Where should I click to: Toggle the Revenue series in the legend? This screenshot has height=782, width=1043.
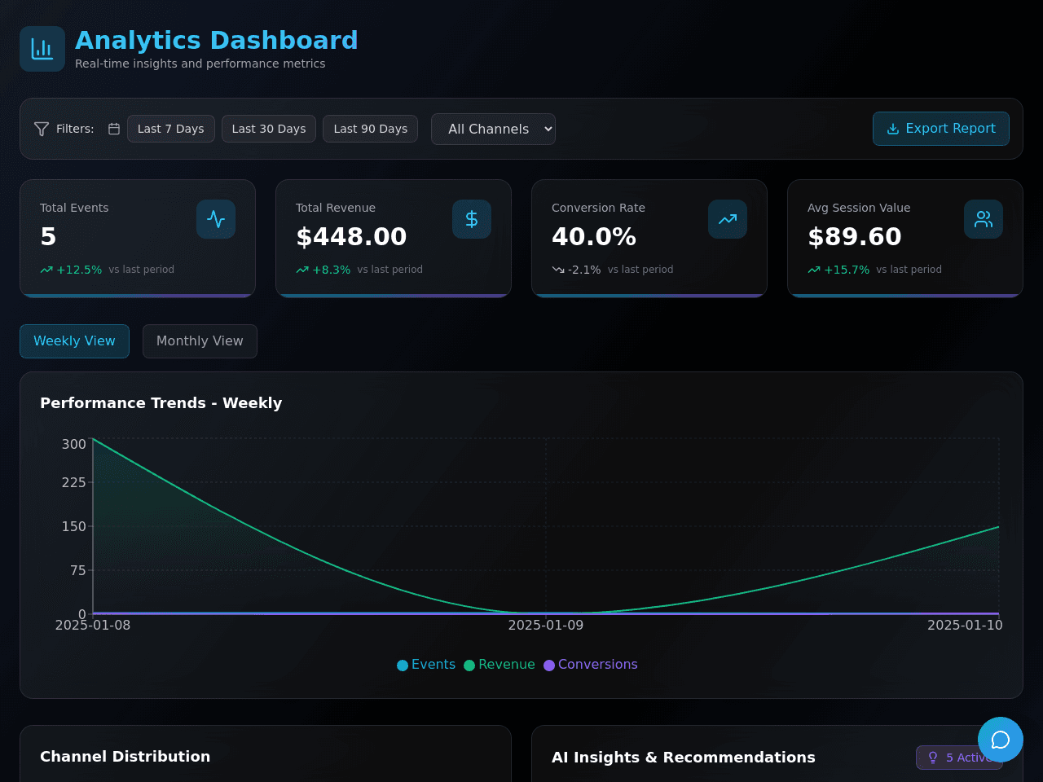499,665
